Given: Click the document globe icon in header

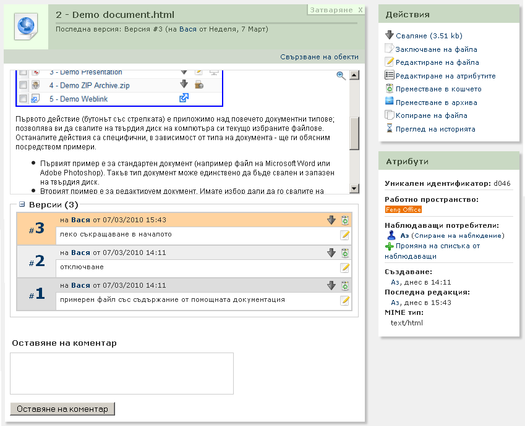Looking at the screenshot, I should [28, 27].
